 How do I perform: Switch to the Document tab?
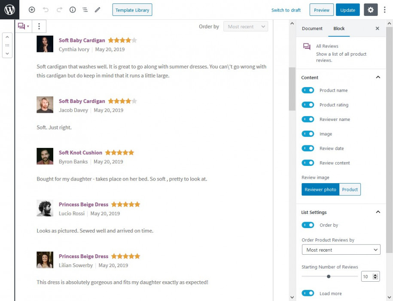click(x=312, y=28)
